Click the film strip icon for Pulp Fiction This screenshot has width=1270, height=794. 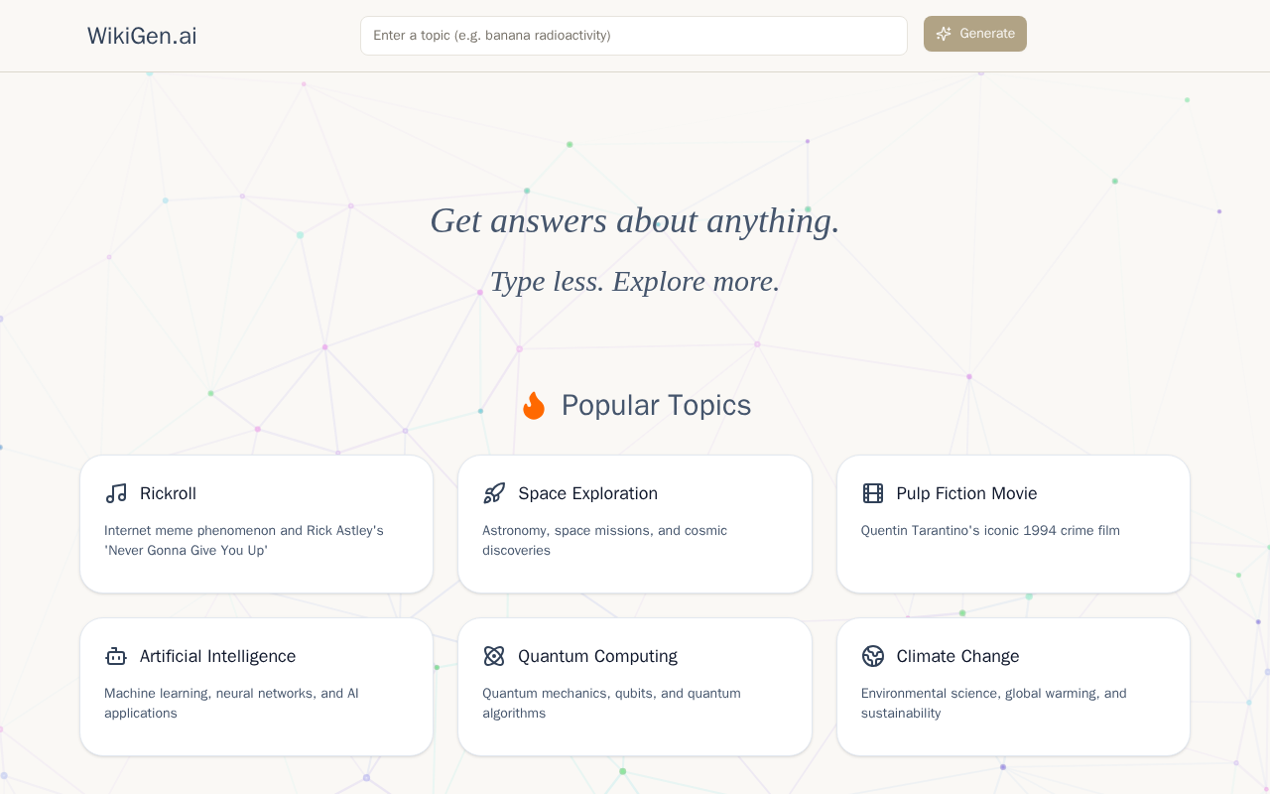click(x=873, y=493)
